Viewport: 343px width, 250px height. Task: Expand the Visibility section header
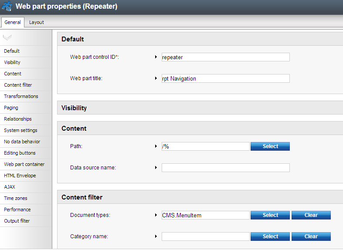[x=200, y=108]
